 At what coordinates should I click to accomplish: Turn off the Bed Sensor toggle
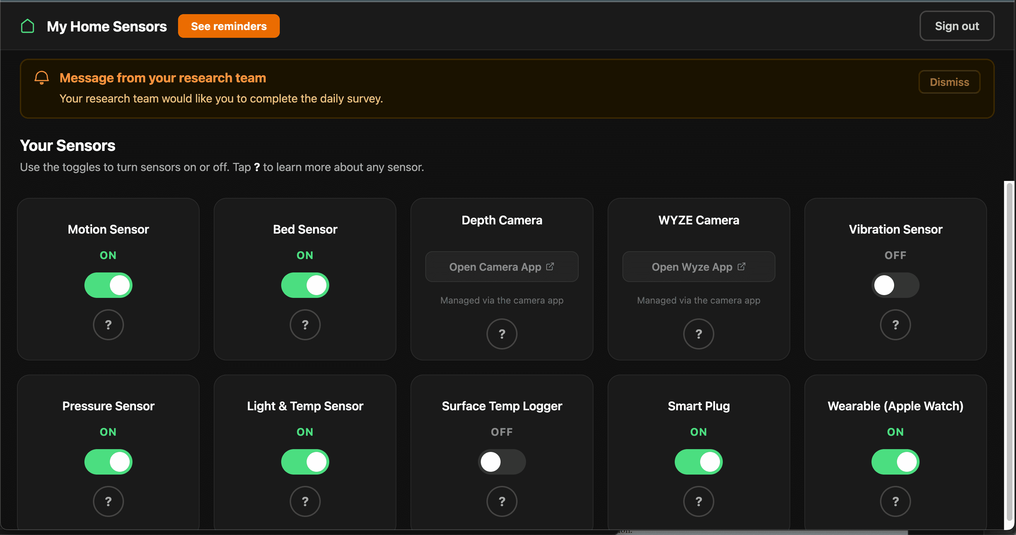point(305,285)
